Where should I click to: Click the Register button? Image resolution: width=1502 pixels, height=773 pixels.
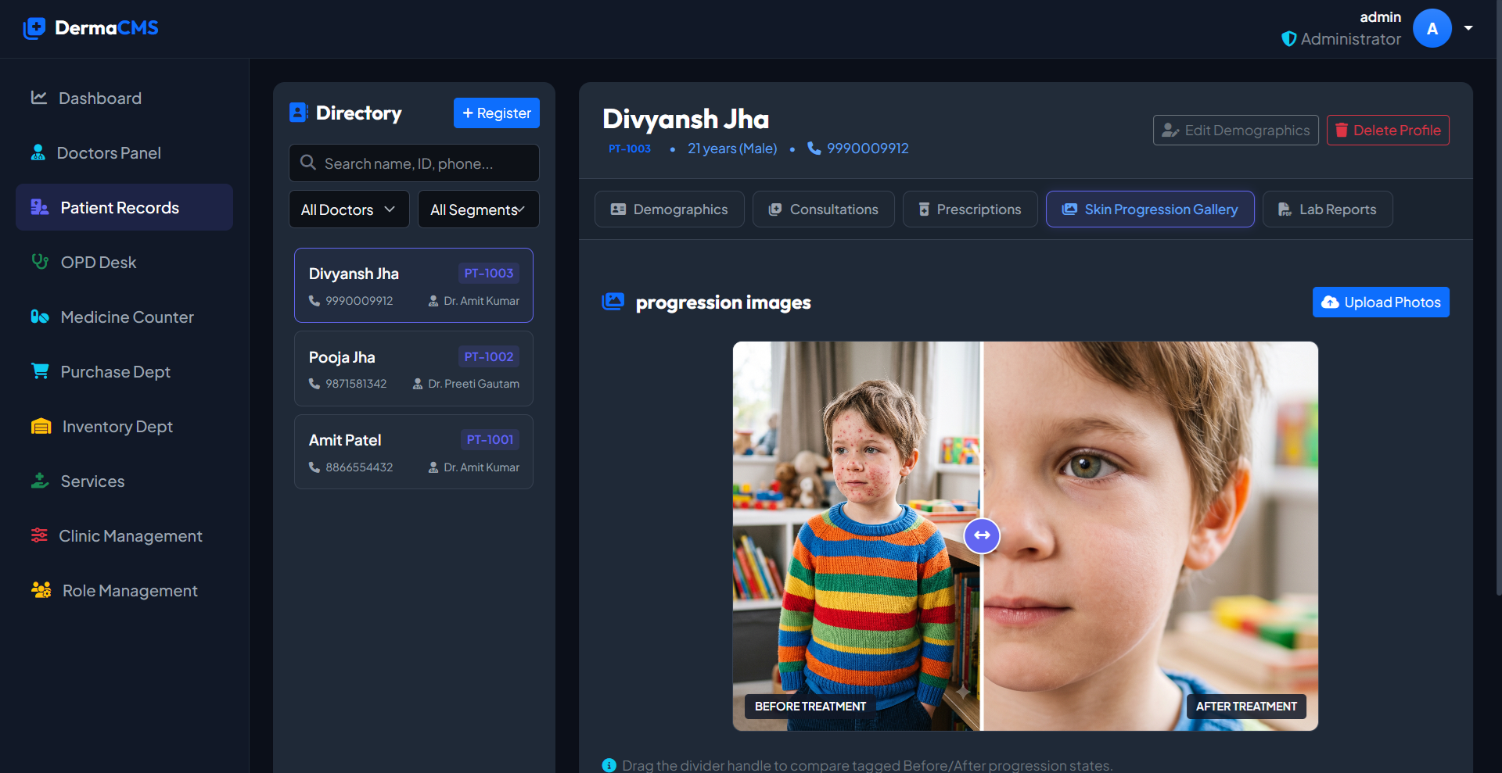[x=497, y=113]
